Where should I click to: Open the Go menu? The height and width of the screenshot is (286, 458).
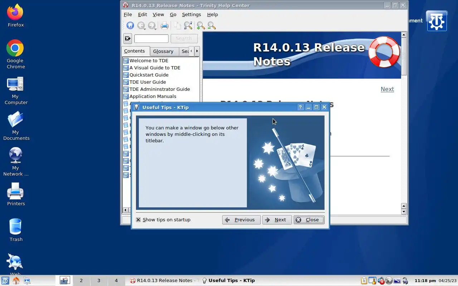pos(173,15)
